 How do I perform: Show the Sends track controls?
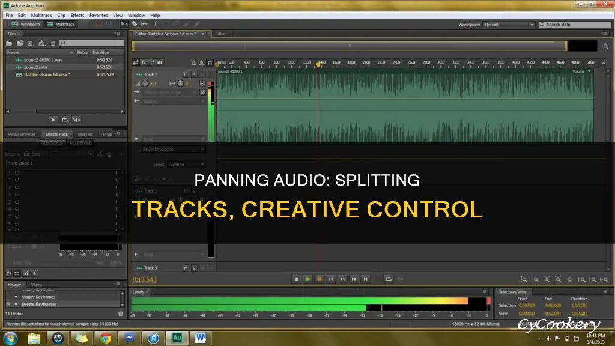point(152,62)
